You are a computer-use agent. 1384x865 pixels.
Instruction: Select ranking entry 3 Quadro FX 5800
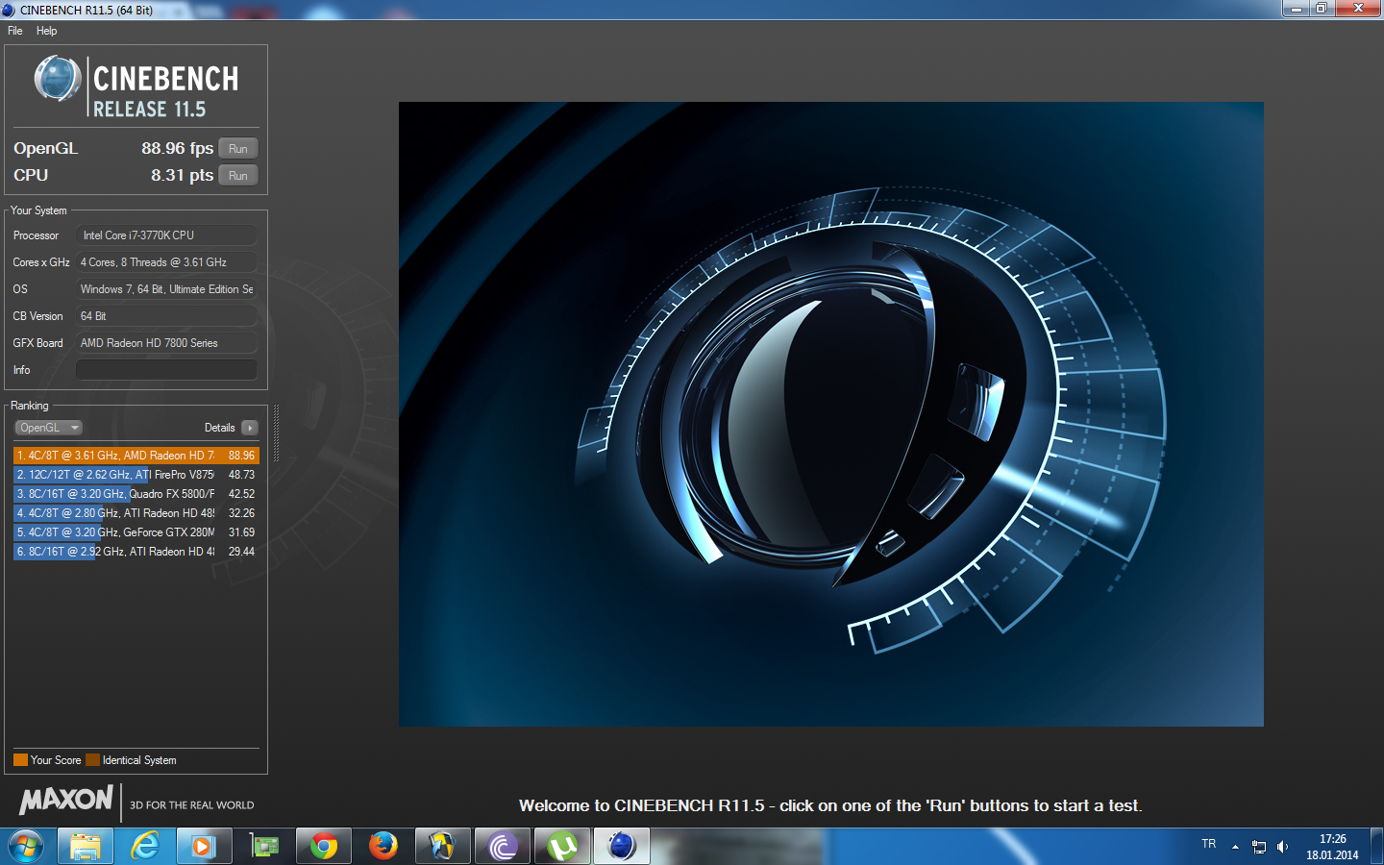click(x=136, y=494)
